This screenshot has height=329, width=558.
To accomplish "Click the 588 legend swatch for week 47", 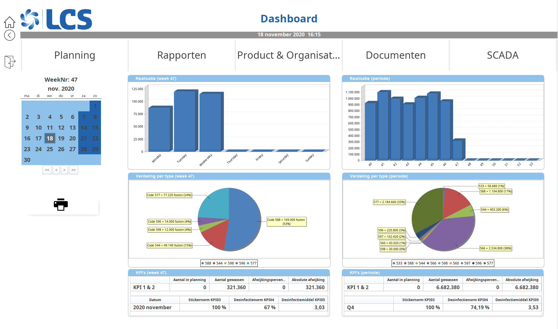I will point(203,263).
